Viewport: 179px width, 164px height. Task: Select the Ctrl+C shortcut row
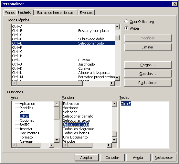point(63,35)
